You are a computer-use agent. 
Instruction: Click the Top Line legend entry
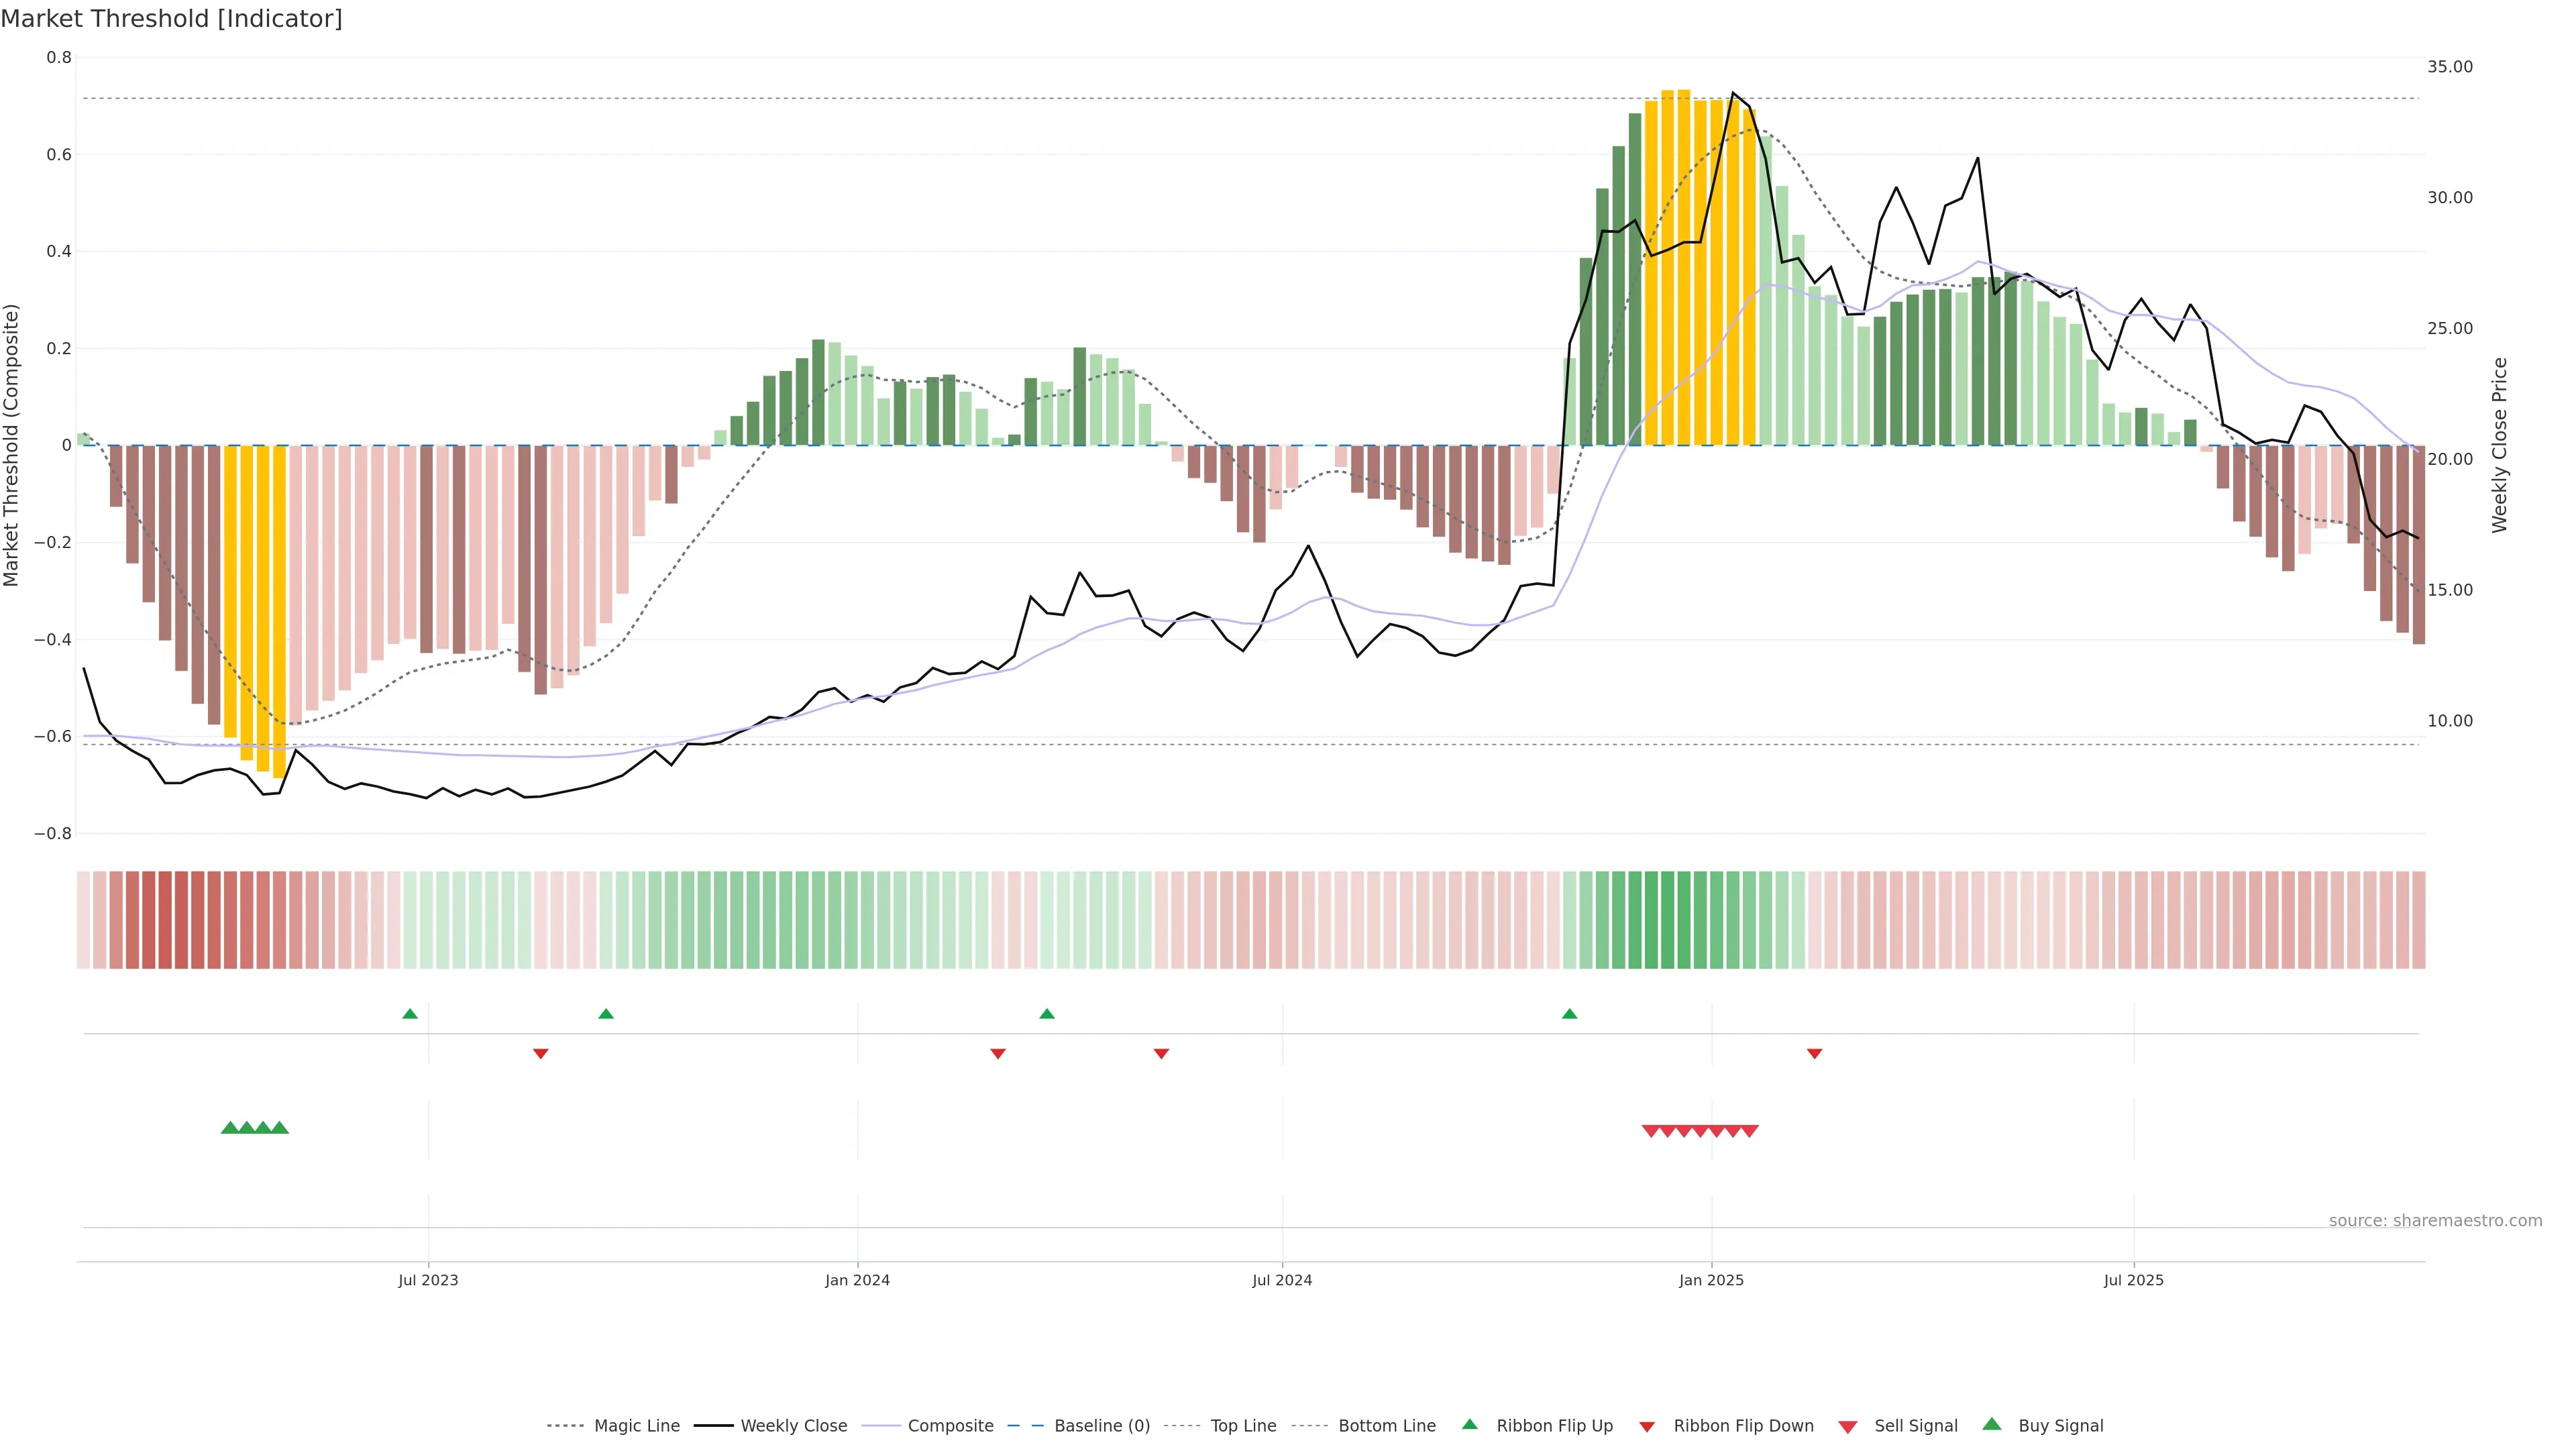(x=1243, y=1426)
